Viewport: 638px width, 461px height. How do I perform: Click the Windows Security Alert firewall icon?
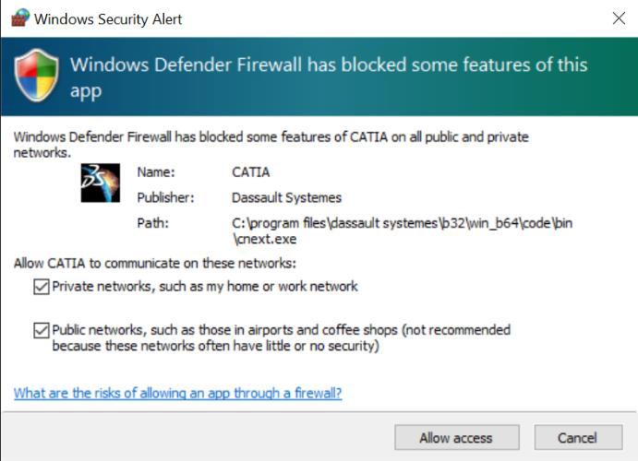20,18
